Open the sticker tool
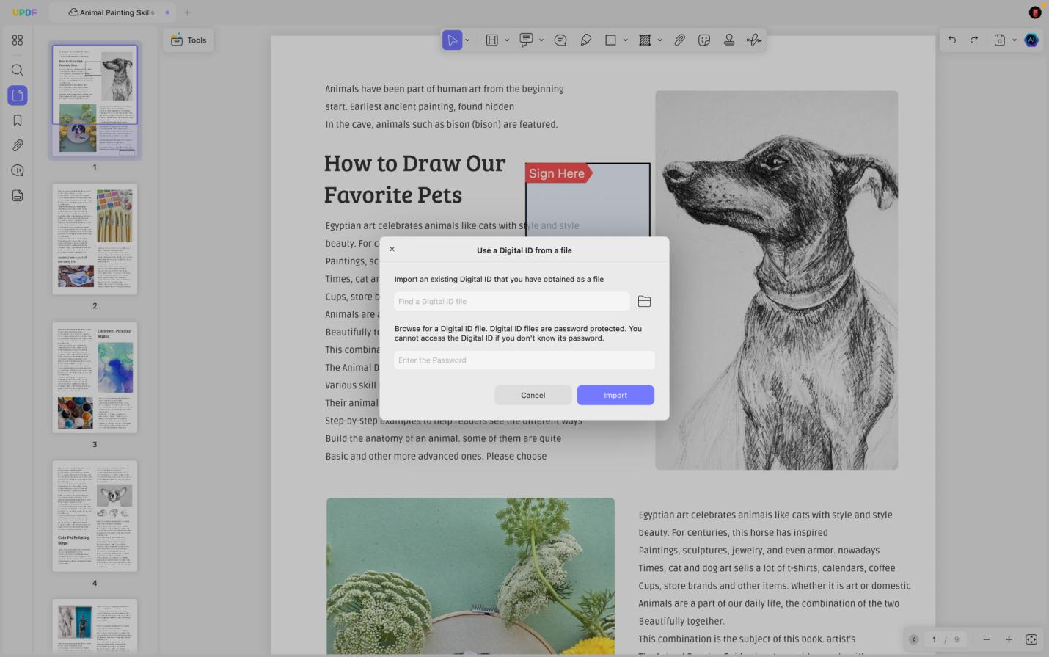Viewport: 1049px width, 657px height. pos(704,40)
